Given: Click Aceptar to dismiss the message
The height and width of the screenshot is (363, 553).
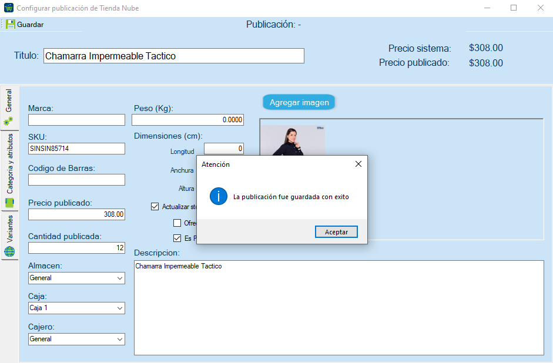Looking at the screenshot, I should [x=336, y=232].
